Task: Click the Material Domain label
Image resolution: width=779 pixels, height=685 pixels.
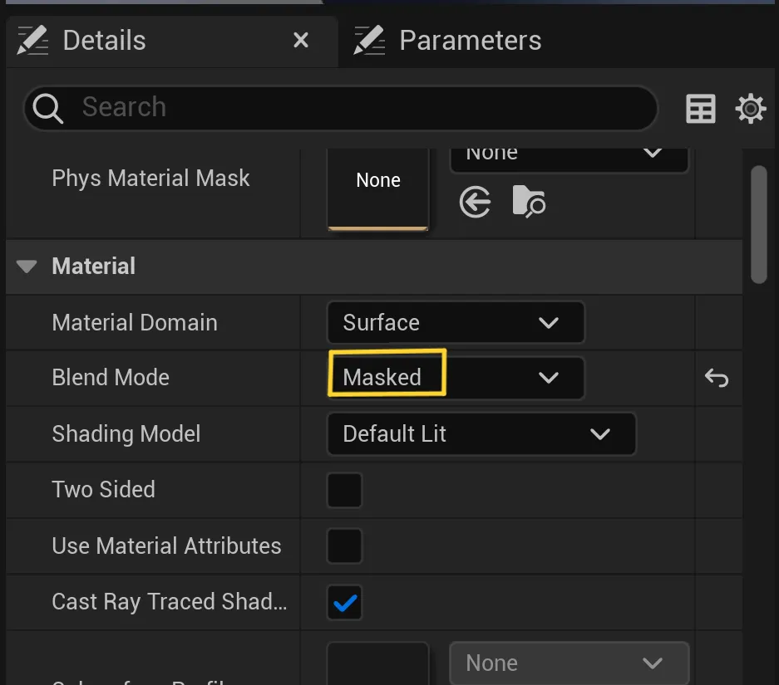Action: [x=135, y=323]
